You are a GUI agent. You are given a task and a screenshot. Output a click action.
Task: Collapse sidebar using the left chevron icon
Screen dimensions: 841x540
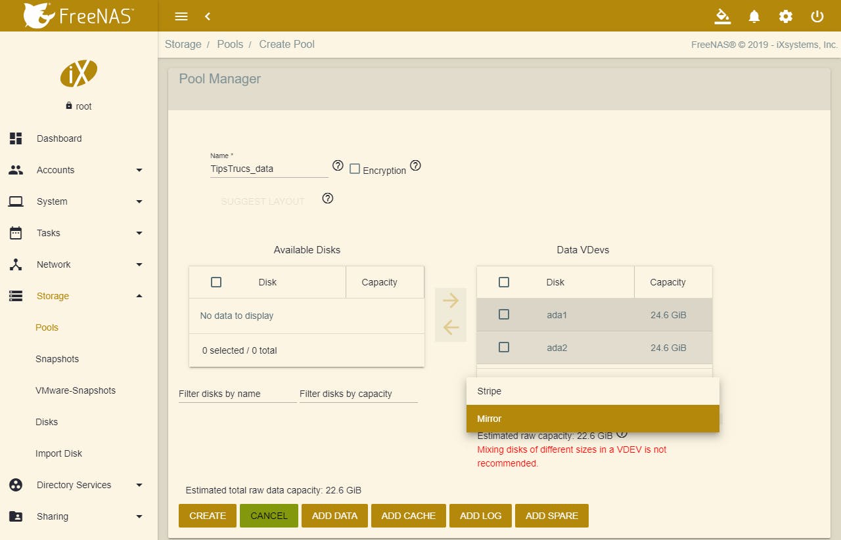[x=208, y=16]
